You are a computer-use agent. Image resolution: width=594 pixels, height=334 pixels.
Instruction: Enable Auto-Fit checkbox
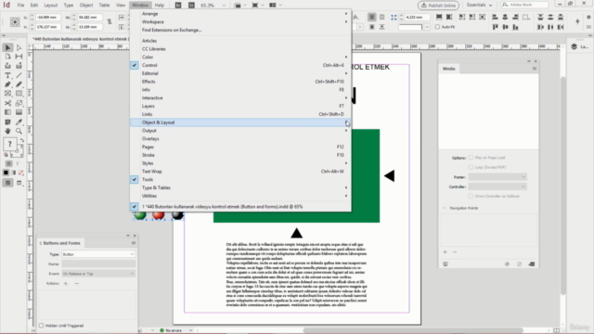coord(437,27)
